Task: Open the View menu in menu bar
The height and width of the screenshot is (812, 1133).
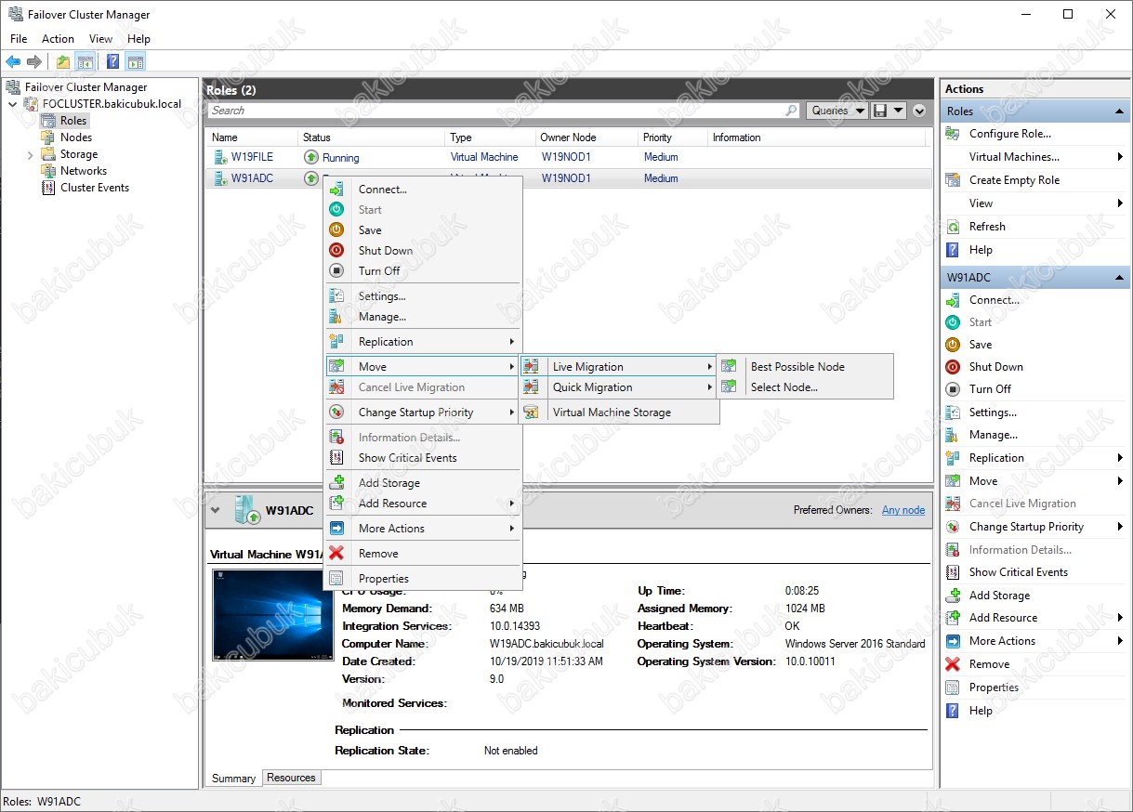Action: pos(100,39)
